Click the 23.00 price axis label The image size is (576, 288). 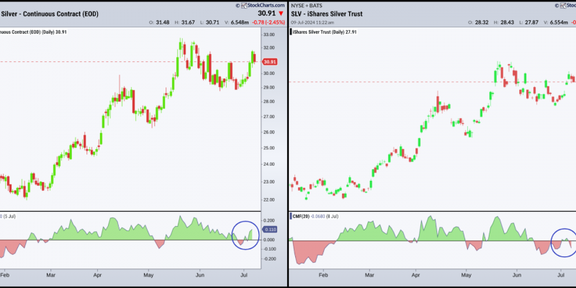tap(269, 182)
